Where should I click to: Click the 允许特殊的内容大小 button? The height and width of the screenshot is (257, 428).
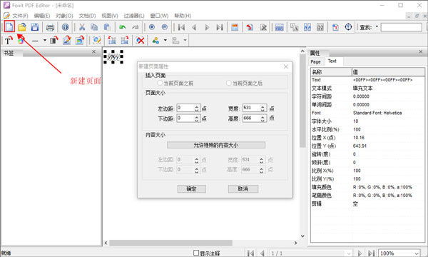216,145
